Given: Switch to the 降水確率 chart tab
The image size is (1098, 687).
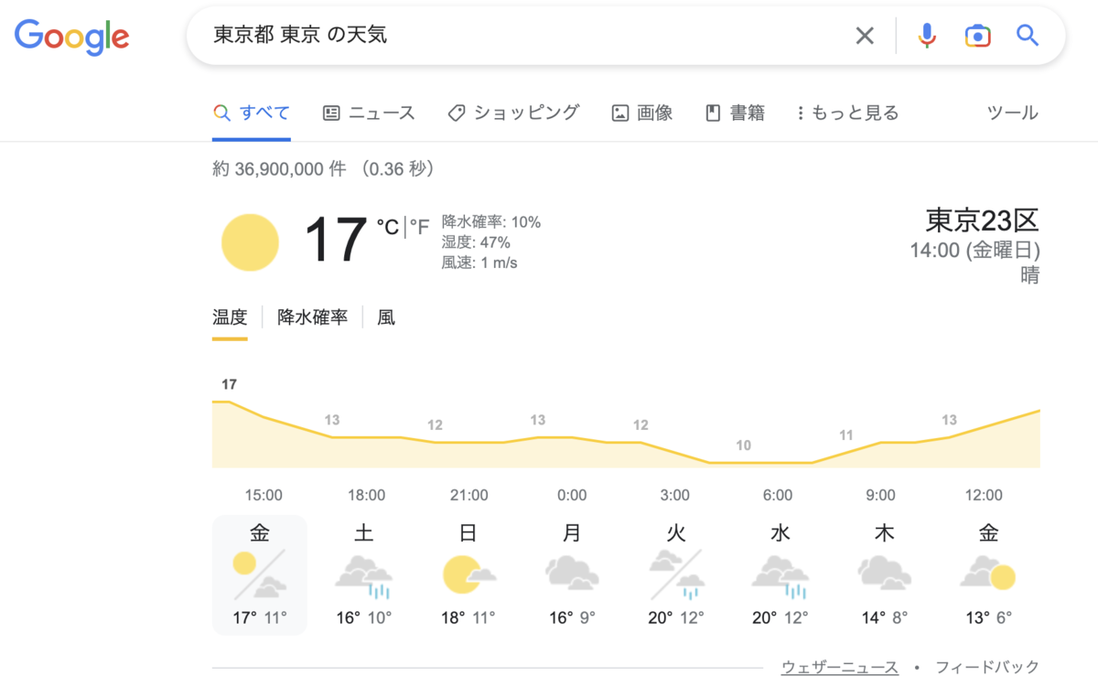Looking at the screenshot, I should point(312,317).
